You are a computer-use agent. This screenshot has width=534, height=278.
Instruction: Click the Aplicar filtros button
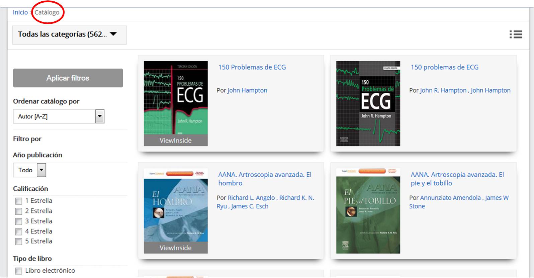coord(68,78)
